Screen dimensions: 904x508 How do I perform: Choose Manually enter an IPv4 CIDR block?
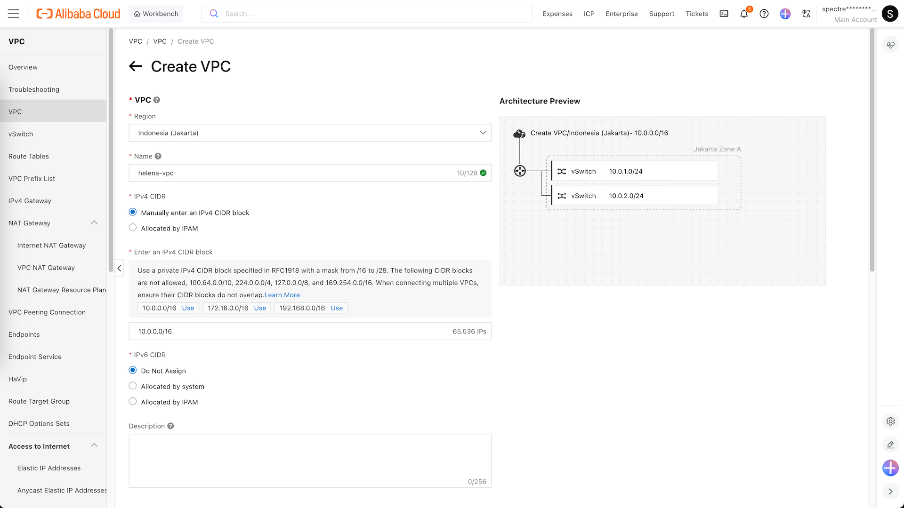[x=133, y=213]
